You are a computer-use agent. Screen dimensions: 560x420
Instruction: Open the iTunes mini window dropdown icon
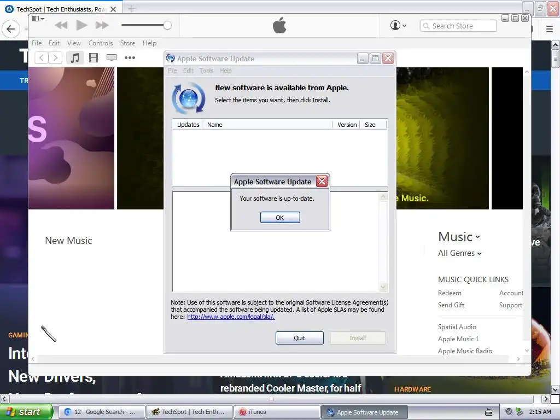point(38,19)
